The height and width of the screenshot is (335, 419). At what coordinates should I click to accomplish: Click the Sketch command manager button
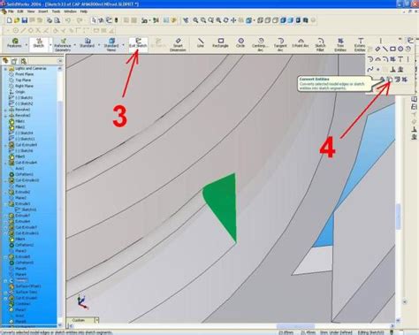coord(39,43)
